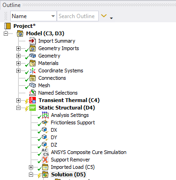Select Frictionless Support label
The height and width of the screenshot is (180, 176).
click(73, 122)
